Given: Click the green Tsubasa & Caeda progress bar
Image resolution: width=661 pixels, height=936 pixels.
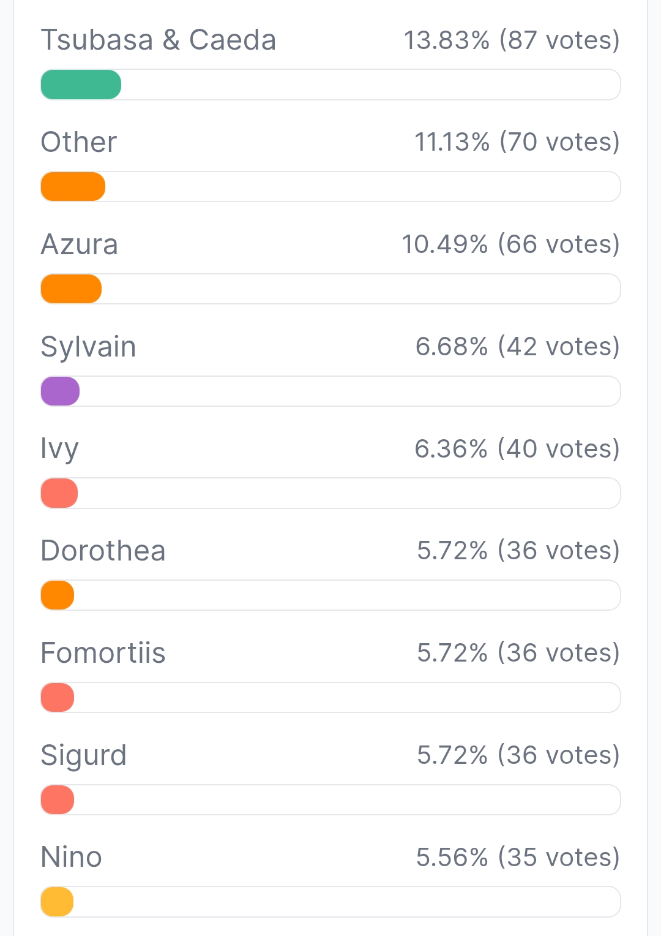Looking at the screenshot, I should [x=81, y=85].
